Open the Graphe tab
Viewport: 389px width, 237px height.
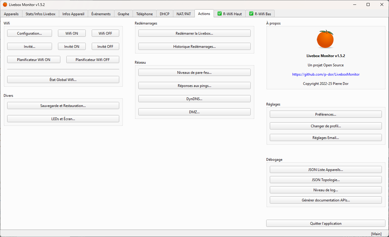[x=123, y=14]
